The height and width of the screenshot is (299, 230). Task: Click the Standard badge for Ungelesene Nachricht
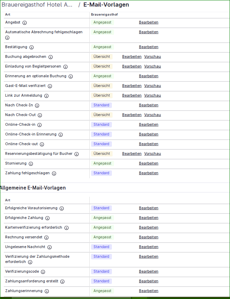tap(101, 247)
